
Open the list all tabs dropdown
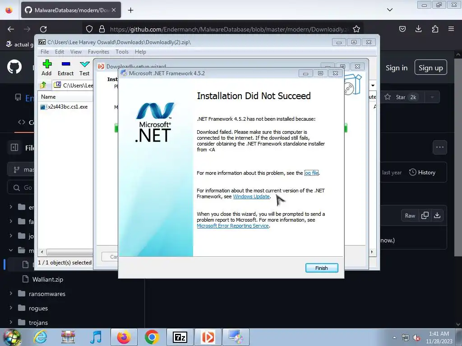(x=389, y=10)
